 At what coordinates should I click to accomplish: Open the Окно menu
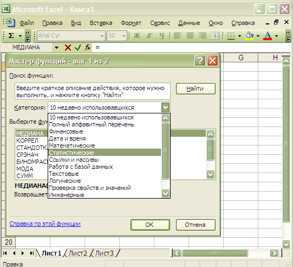216,23
